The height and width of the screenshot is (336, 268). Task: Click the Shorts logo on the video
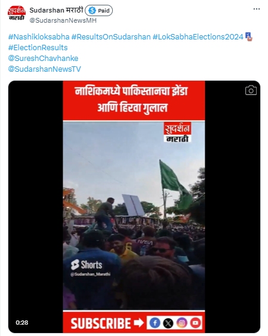pos(87,265)
